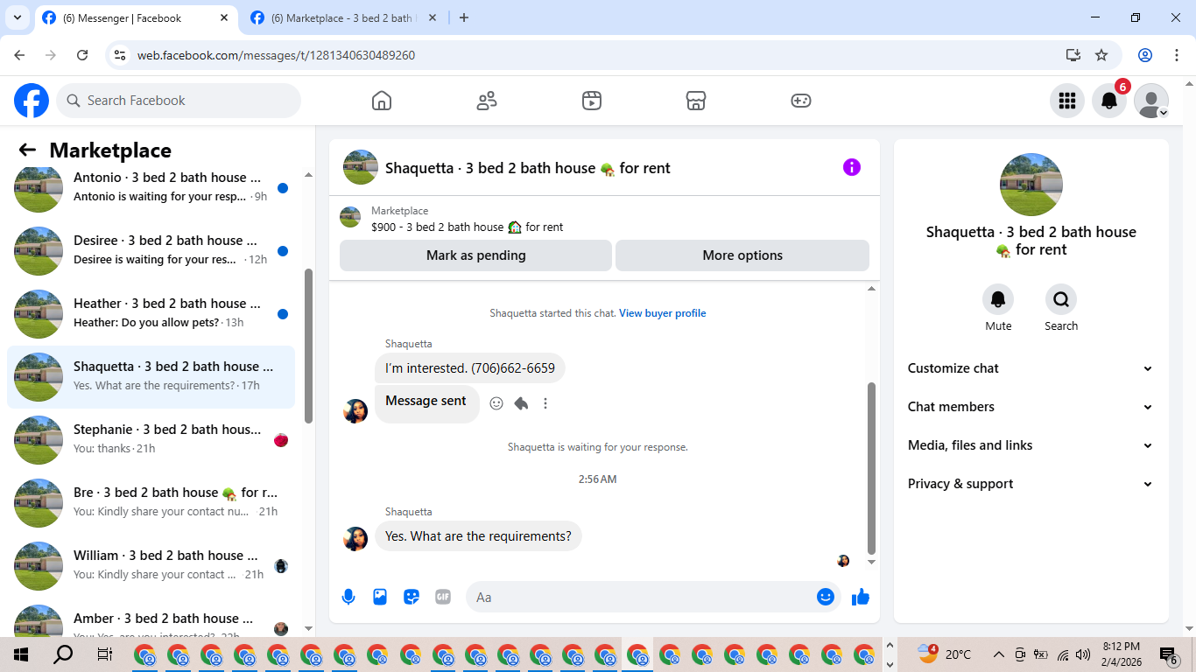Send a voice clip microphone icon
Image resolution: width=1196 pixels, height=672 pixels.
[348, 597]
